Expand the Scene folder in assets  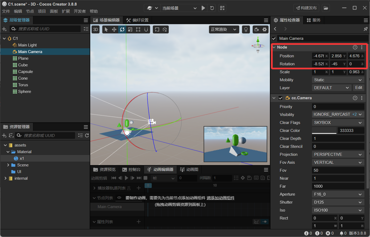point(8,165)
